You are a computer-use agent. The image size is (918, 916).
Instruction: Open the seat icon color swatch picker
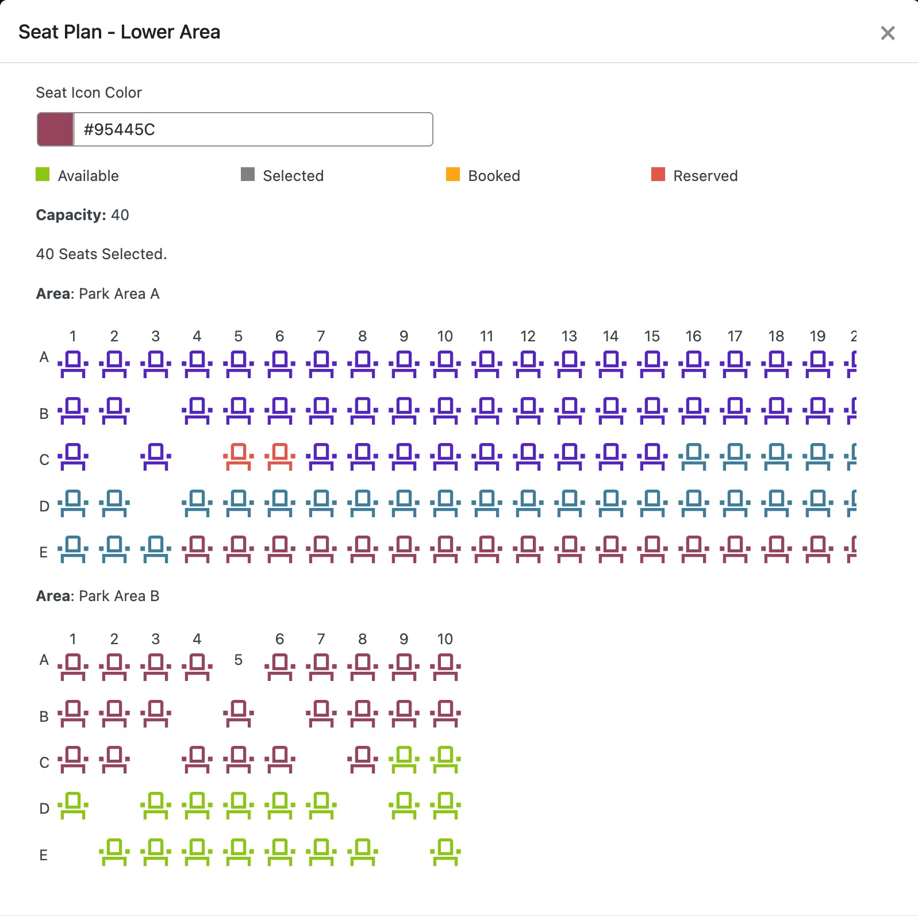pos(55,129)
